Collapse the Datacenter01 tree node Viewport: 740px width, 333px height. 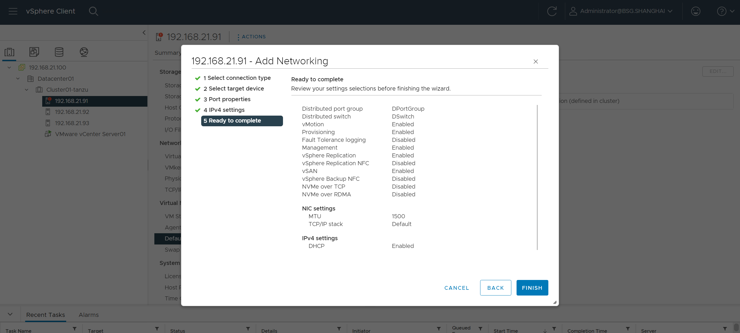click(18, 79)
